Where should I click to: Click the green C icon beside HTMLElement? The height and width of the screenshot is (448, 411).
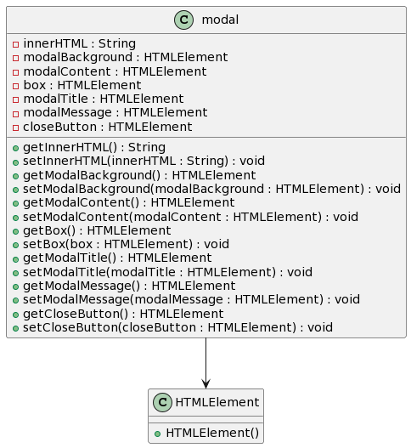[162, 402]
